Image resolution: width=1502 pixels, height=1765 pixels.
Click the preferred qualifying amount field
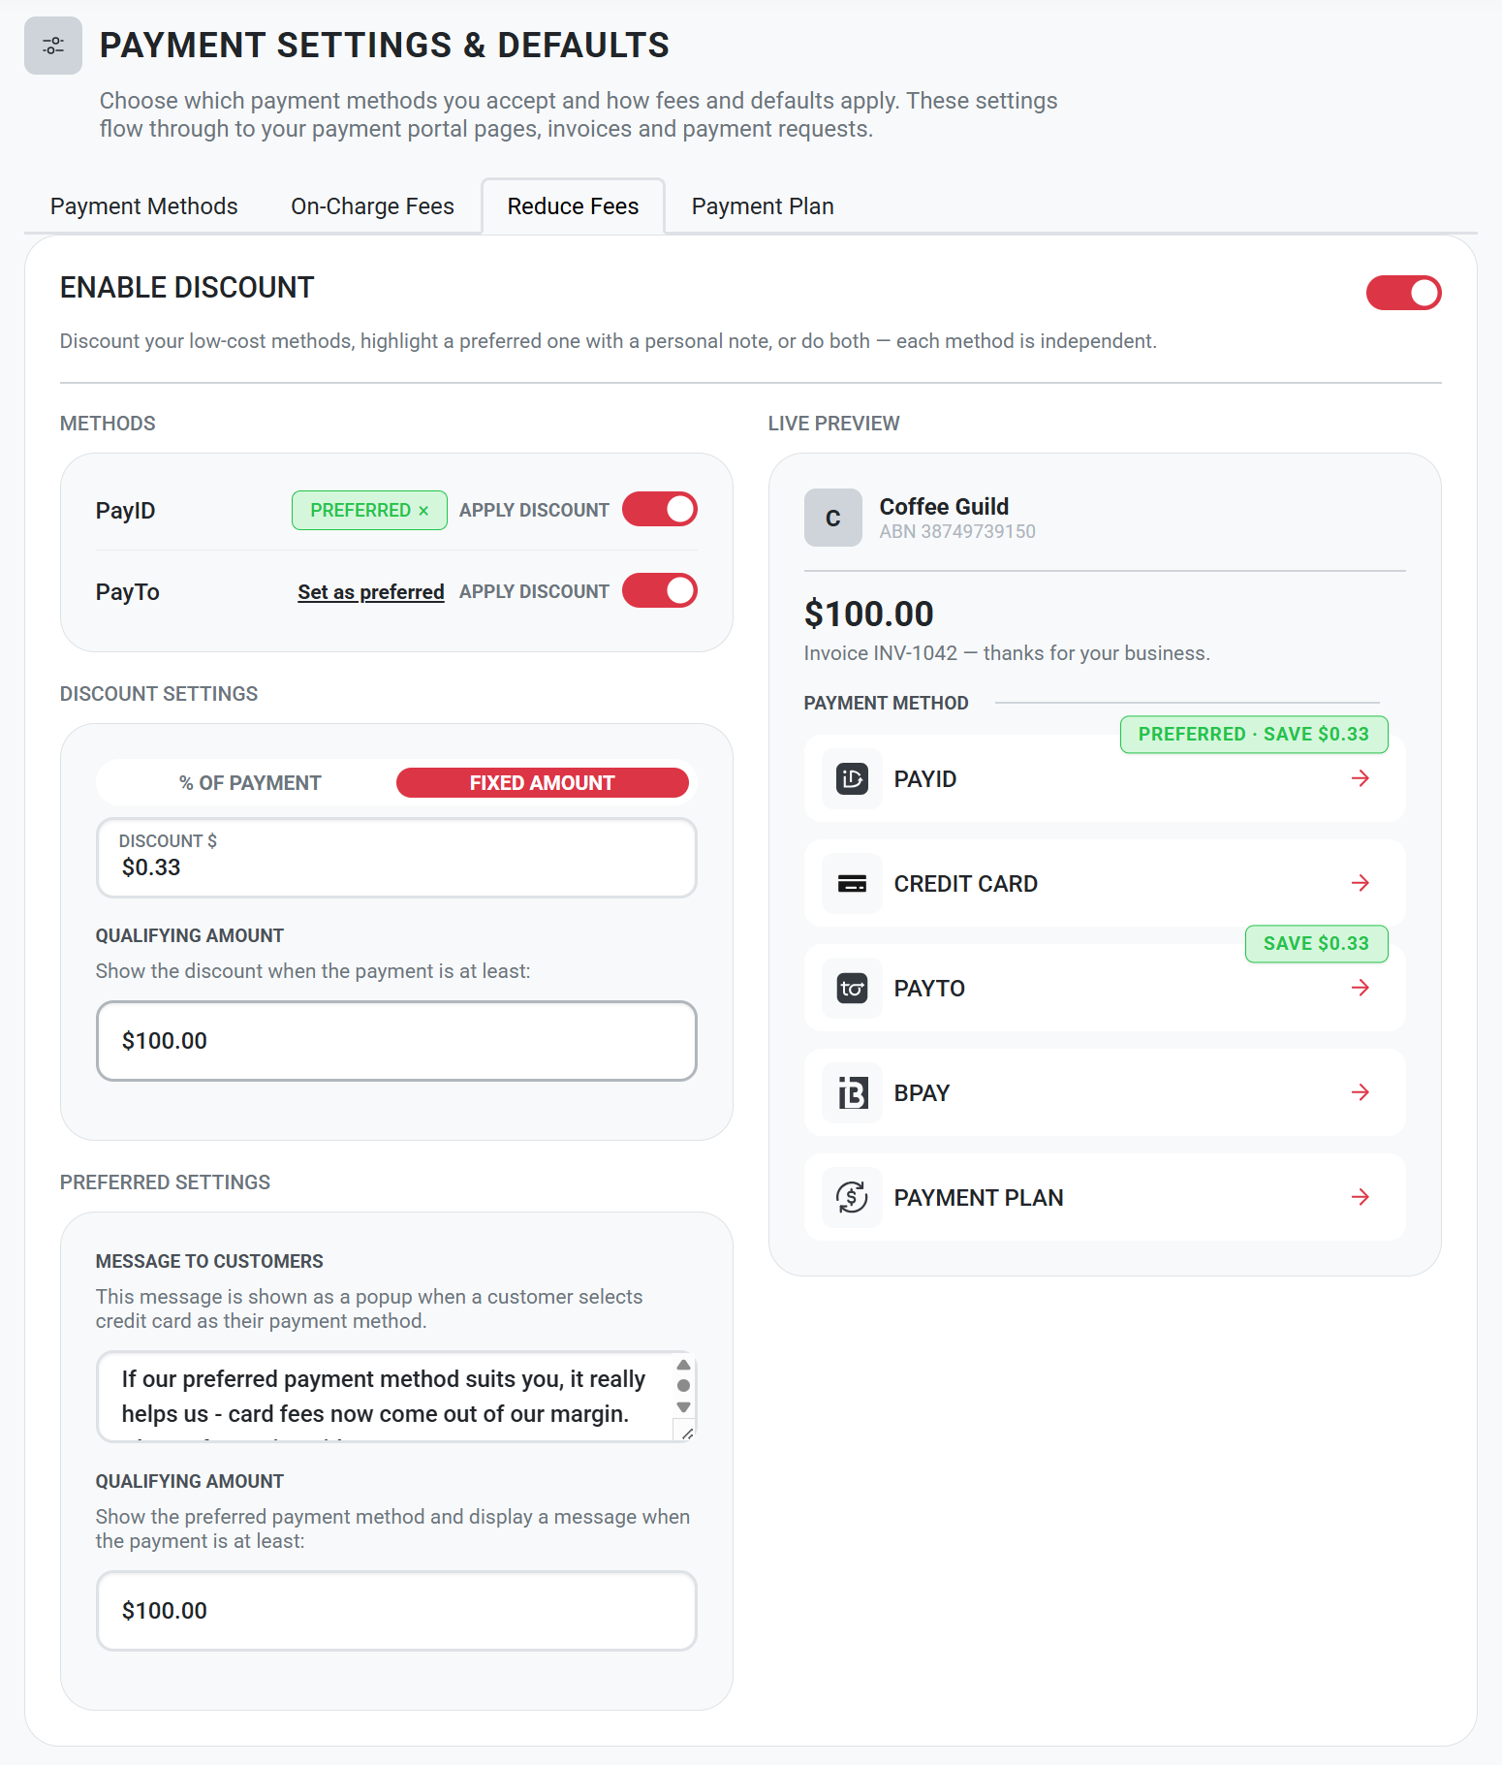click(x=396, y=1611)
